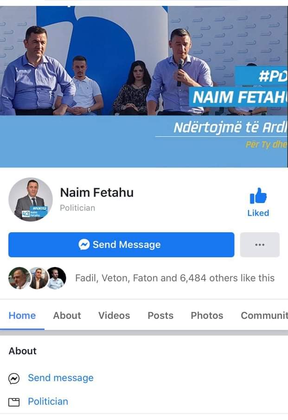Image resolution: width=288 pixels, height=420 pixels.
Task: Select the Home tab
Action: pyautogui.click(x=22, y=316)
